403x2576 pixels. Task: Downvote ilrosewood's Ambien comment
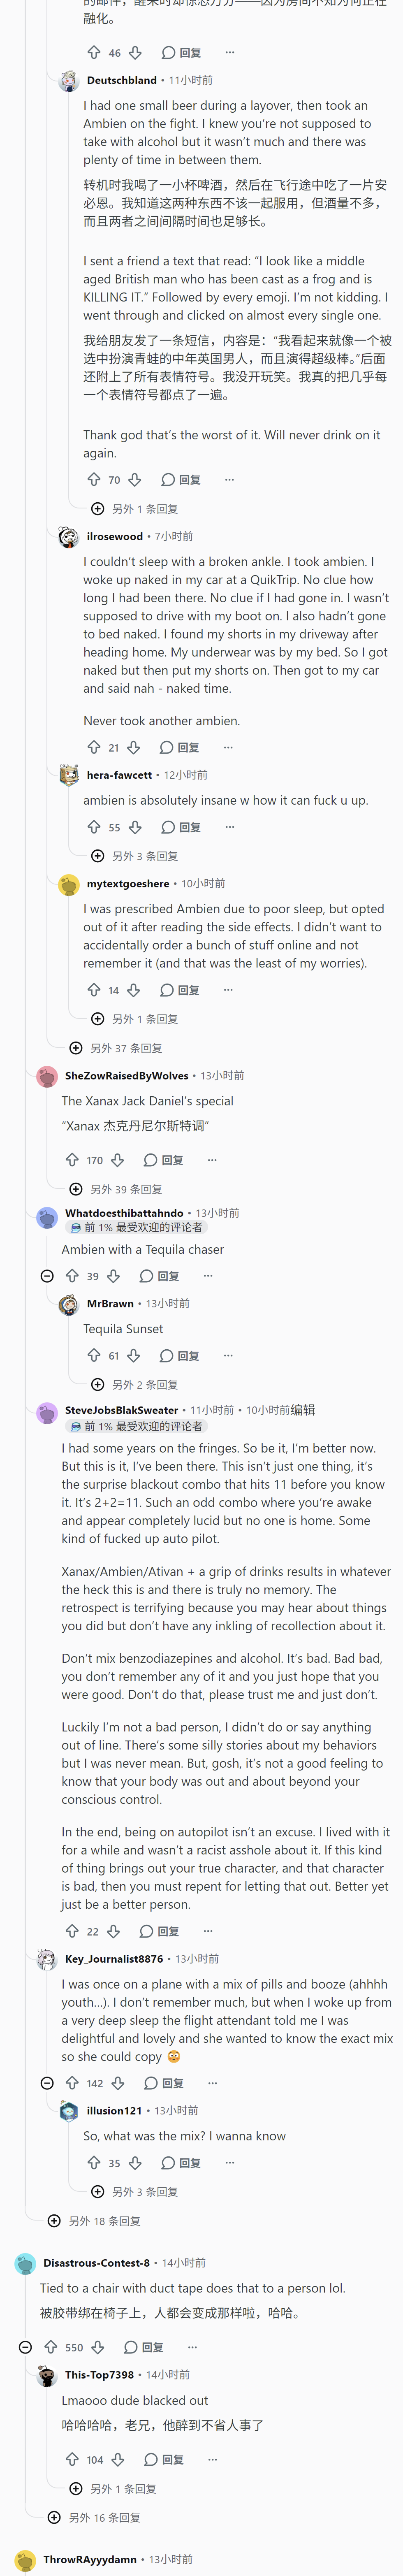(134, 747)
